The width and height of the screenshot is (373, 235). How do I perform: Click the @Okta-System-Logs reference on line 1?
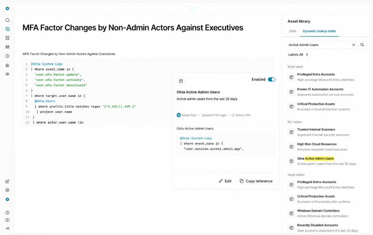[x=47, y=64]
